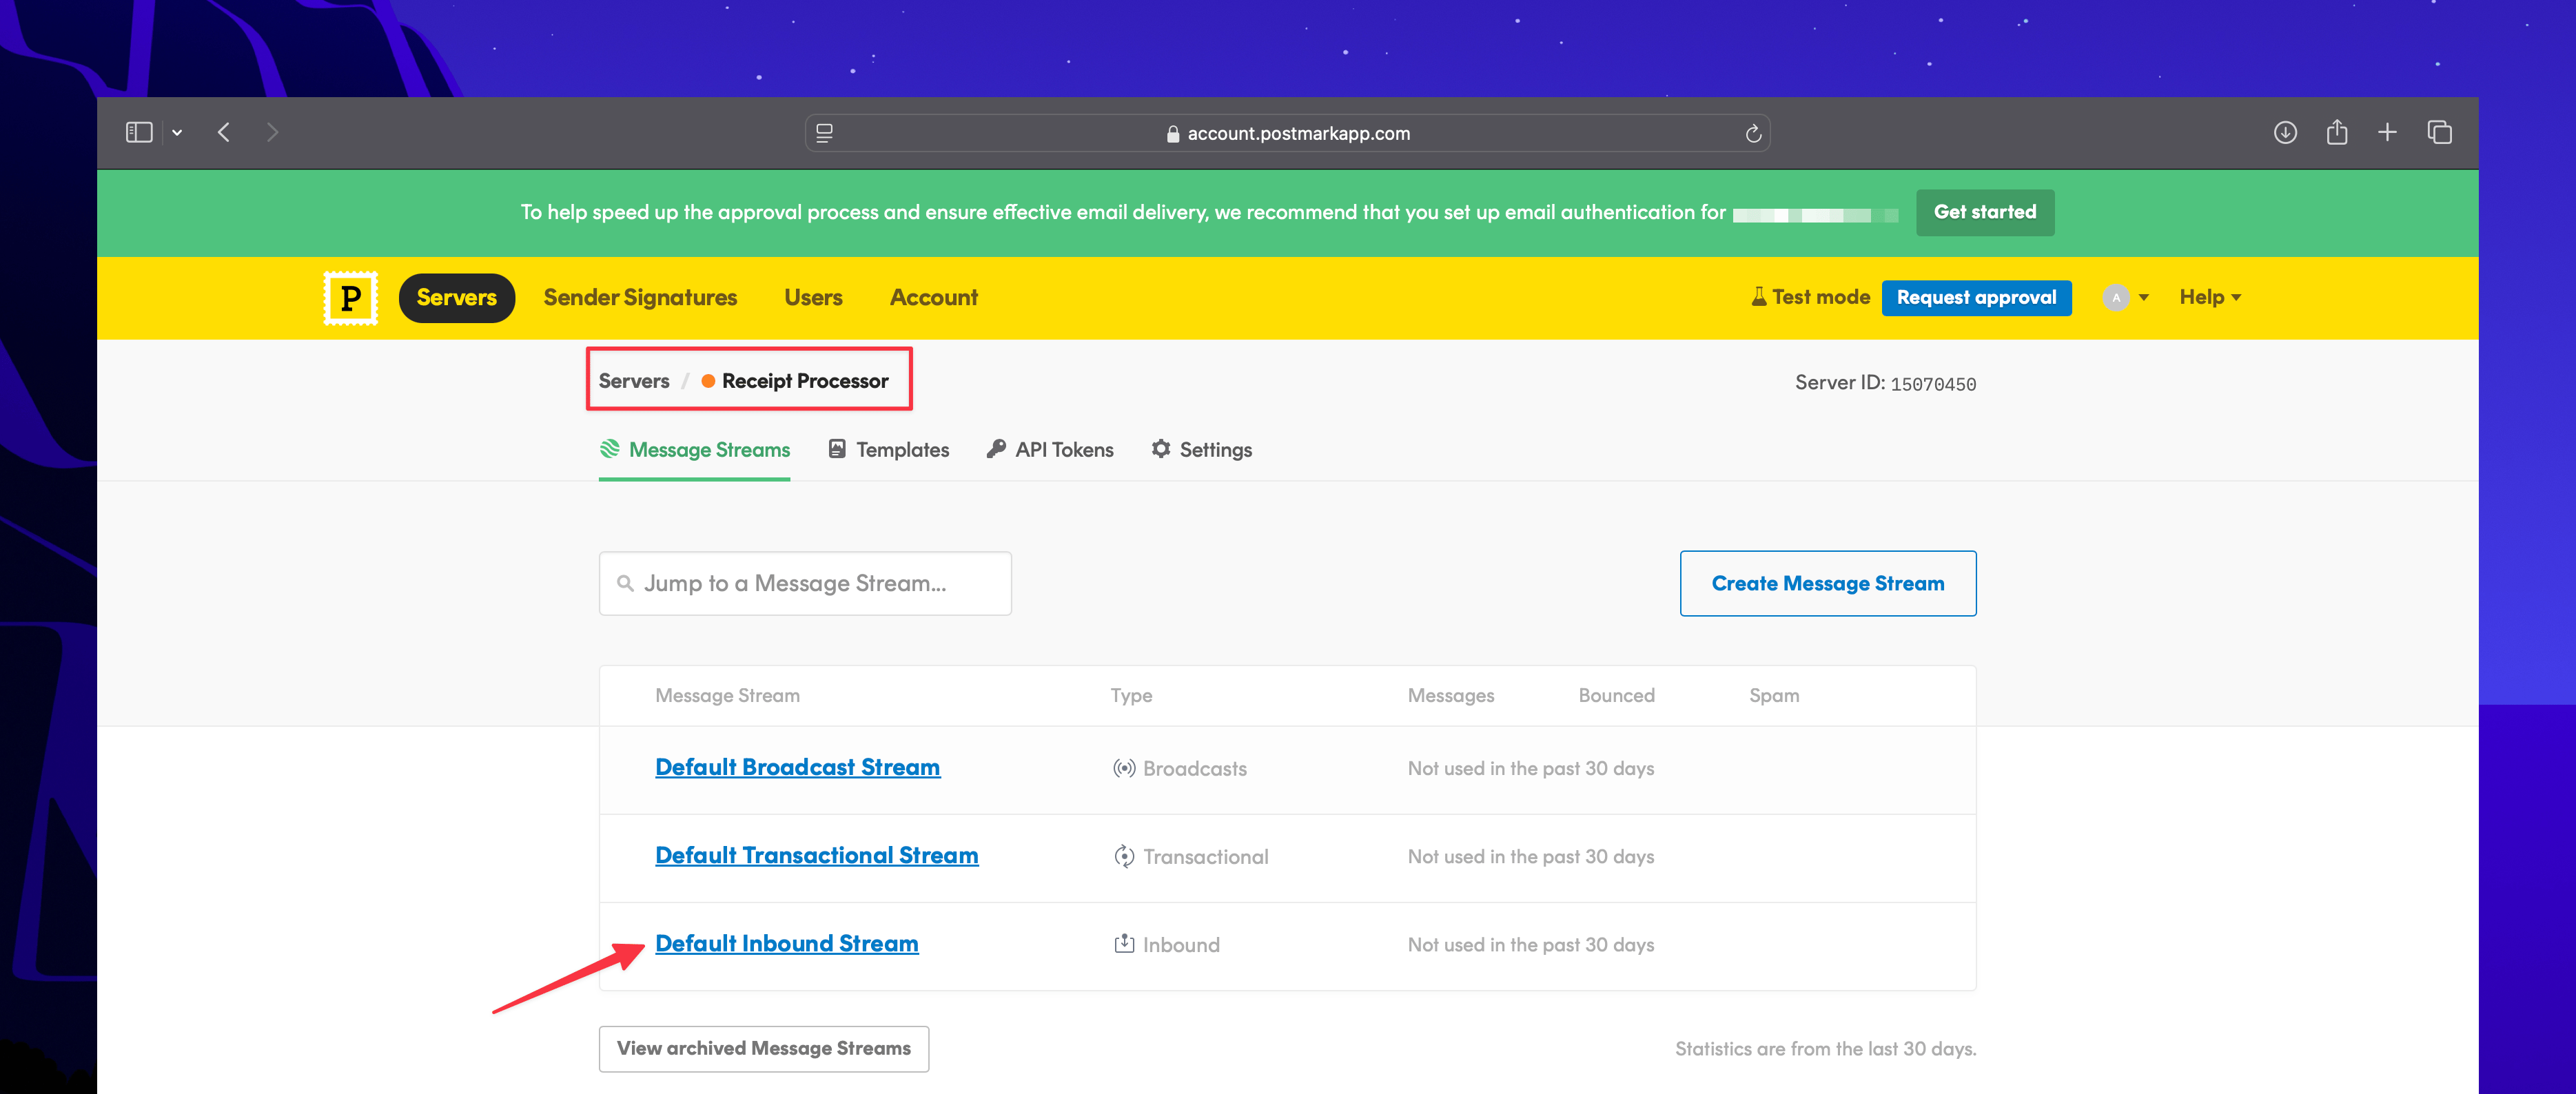The height and width of the screenshot is (1094, 2576).
Task: Go back with the browser arrow
Action: 224,132
